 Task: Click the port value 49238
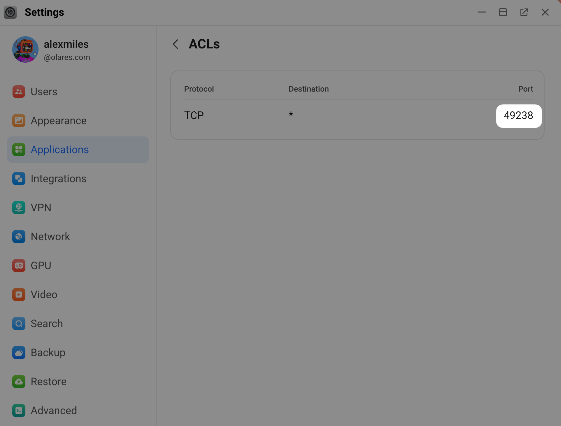click(518, 116)
